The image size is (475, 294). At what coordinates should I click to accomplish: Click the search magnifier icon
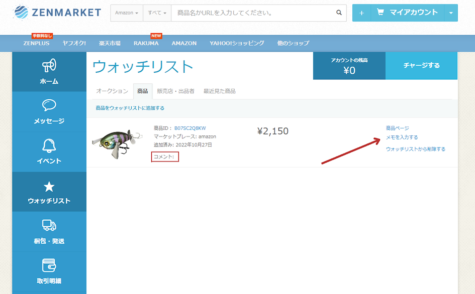click(339, 13)
